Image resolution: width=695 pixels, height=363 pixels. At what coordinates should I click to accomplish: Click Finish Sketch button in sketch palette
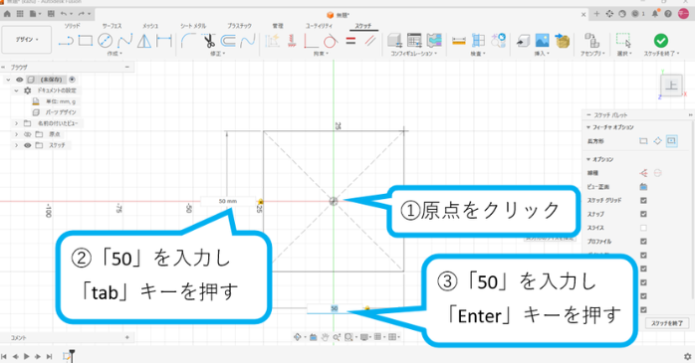pos(667,323)
